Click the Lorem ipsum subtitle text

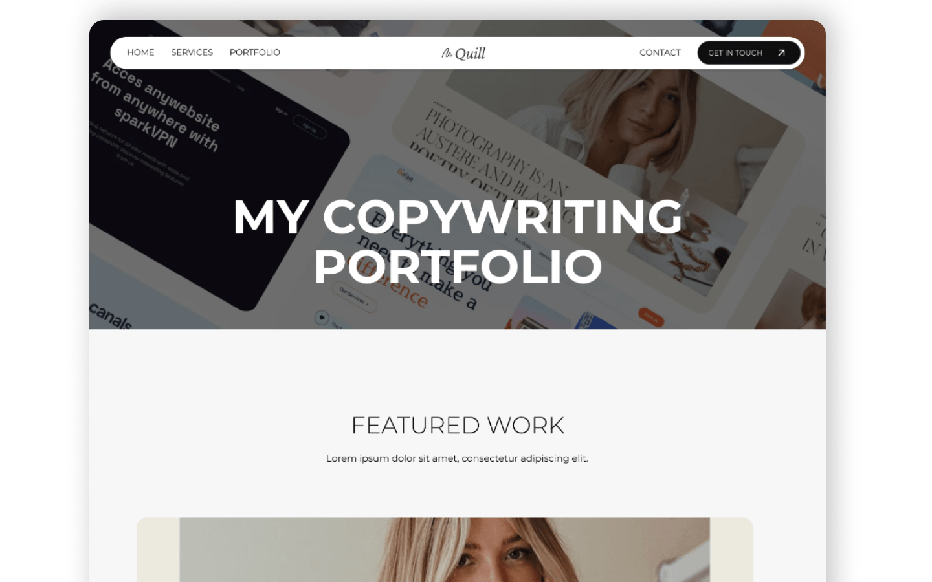pyautogui.click(x=457, y=458)
